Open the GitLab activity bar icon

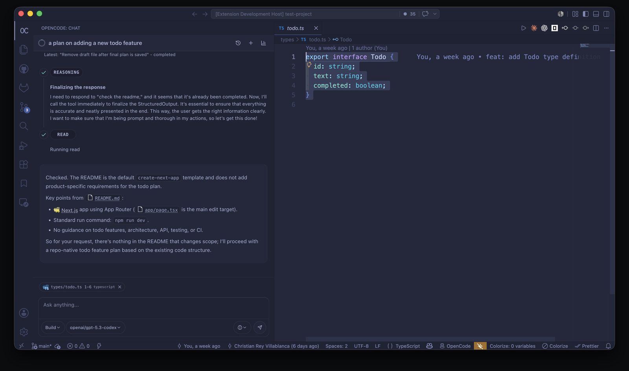(x=24, y=88)
